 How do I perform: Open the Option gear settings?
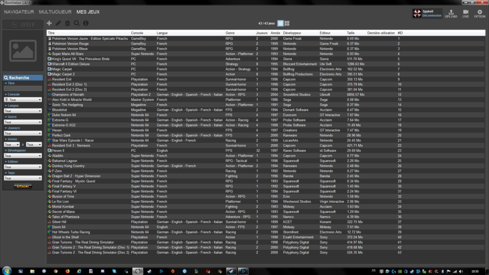(x=479, y=13)
